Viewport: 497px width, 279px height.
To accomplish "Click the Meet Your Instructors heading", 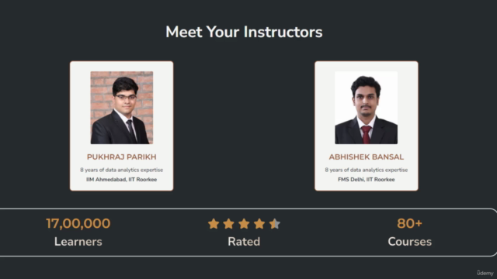I will (x=244, y=32).
